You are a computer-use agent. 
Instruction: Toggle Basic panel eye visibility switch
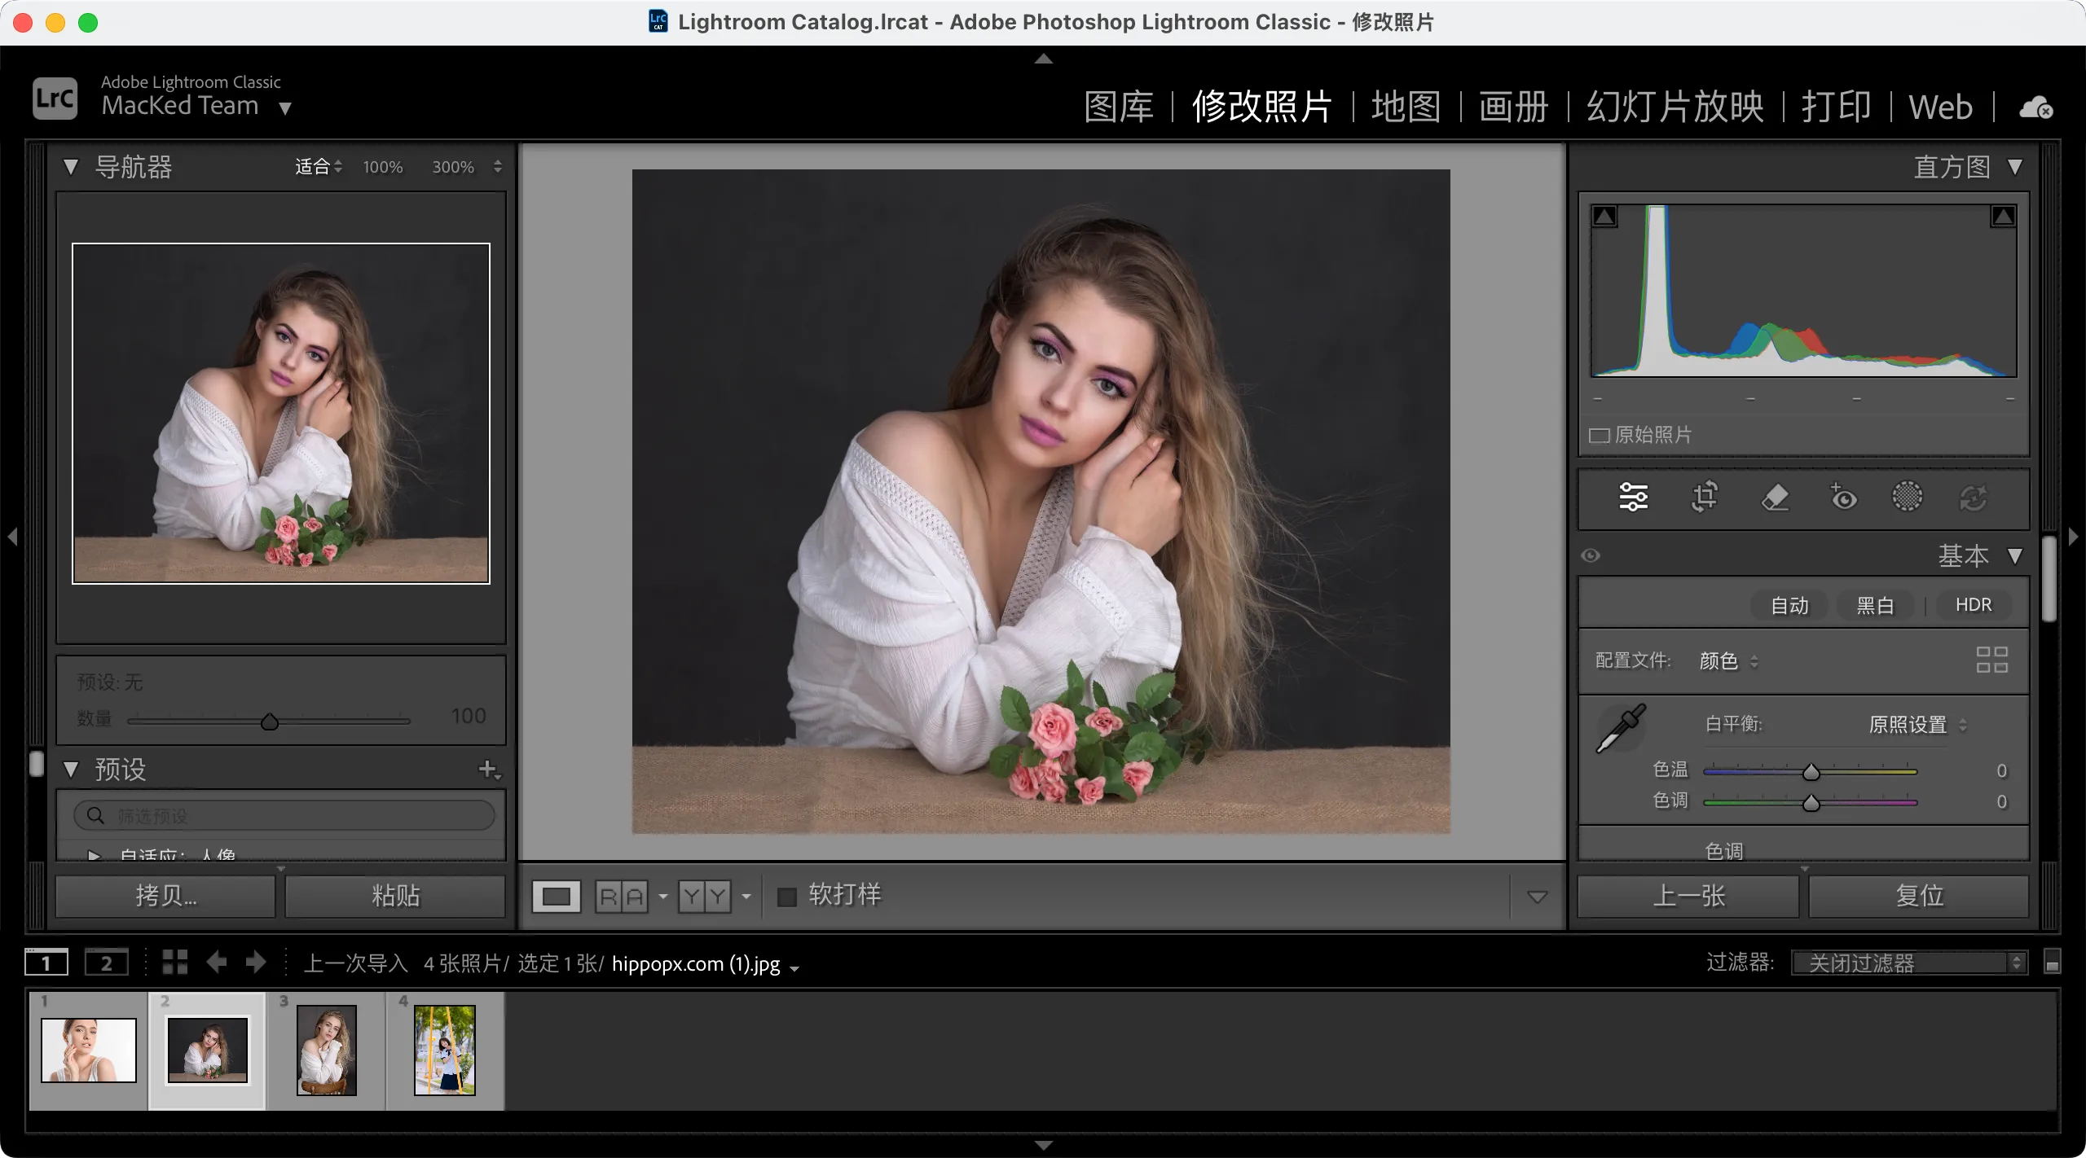[1591, 555]
